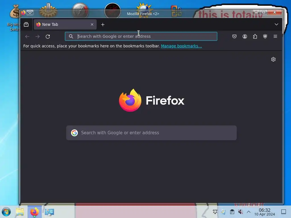Open the Firefox View button in tab bar

click(x=26, y=24)
